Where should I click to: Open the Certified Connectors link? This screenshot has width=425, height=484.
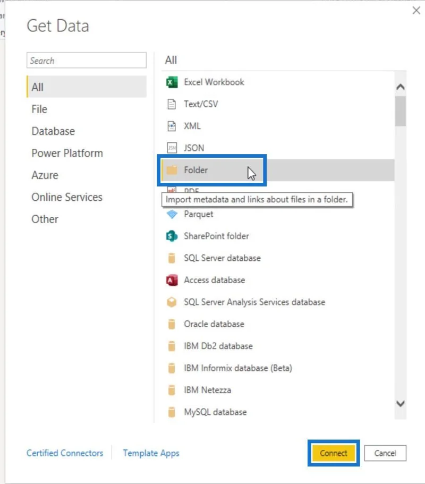pos(65,453)
